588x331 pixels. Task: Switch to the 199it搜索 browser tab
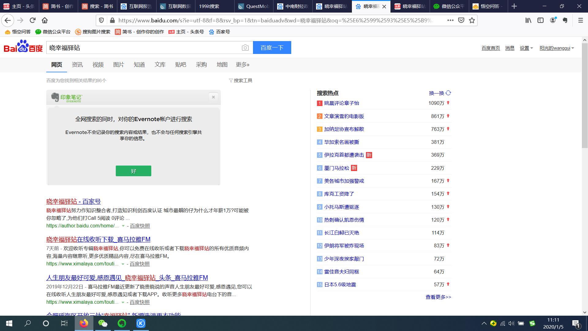click(x=214, y=6)
